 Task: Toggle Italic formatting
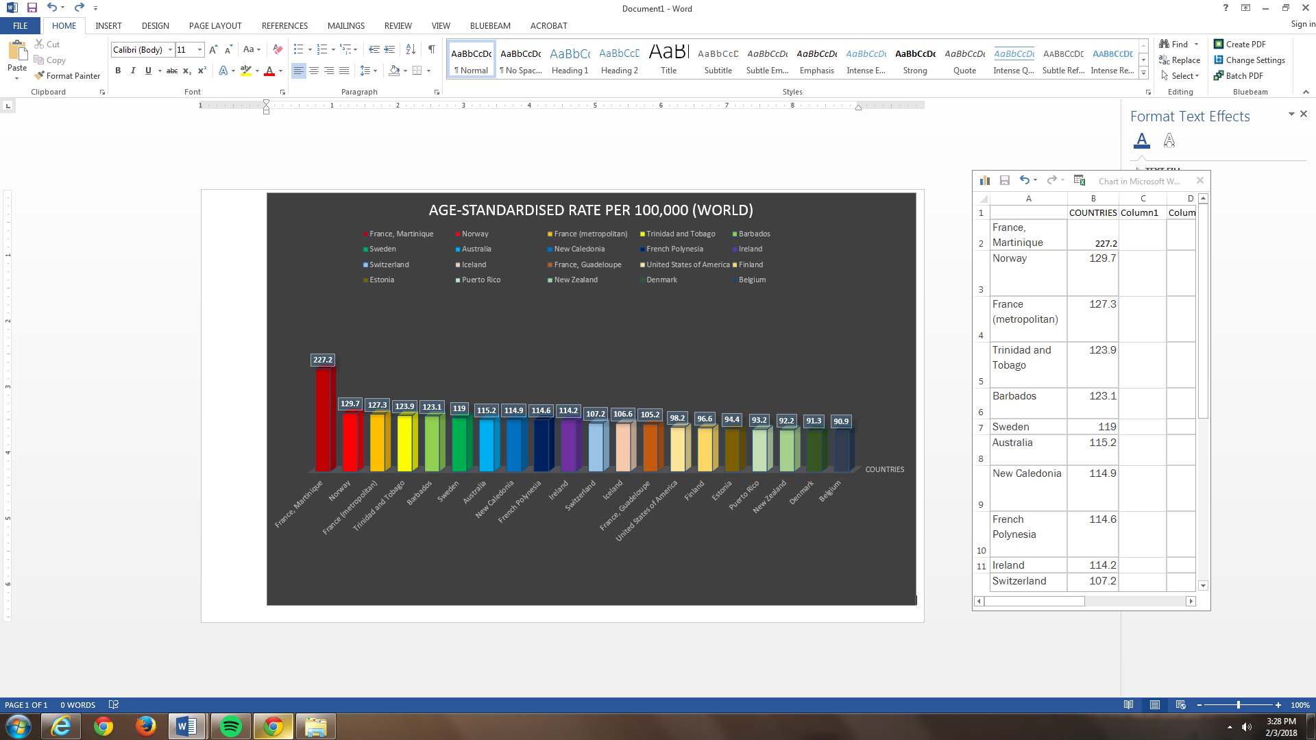pos(133,71)
